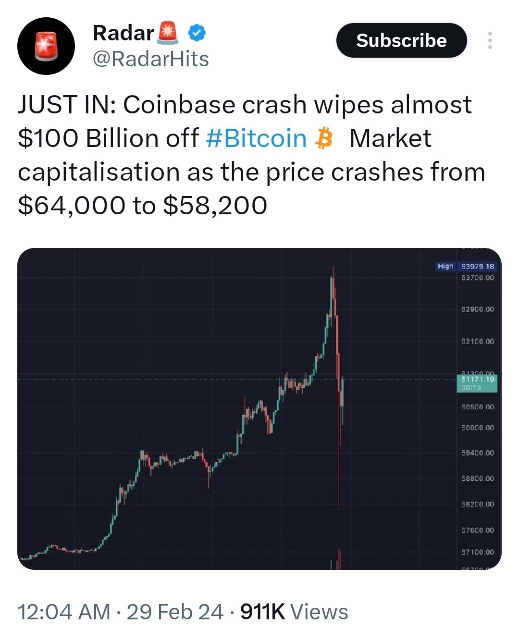
Task: Click the 12:04 AM timestamp
Action: click(64, 612)
